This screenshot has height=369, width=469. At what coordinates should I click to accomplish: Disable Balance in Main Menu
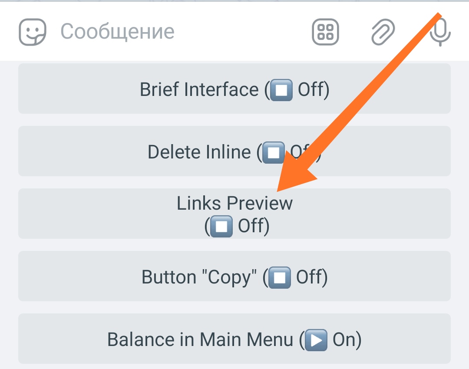[x=234, y=339]
